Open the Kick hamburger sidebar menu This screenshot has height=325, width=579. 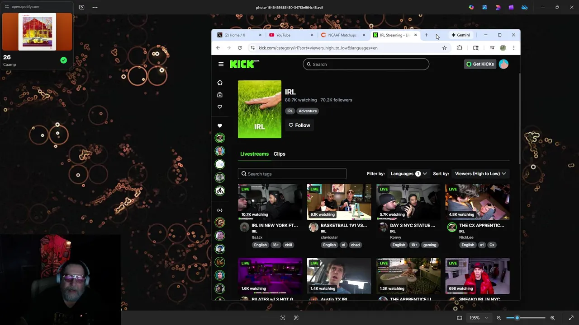(221, 64)
